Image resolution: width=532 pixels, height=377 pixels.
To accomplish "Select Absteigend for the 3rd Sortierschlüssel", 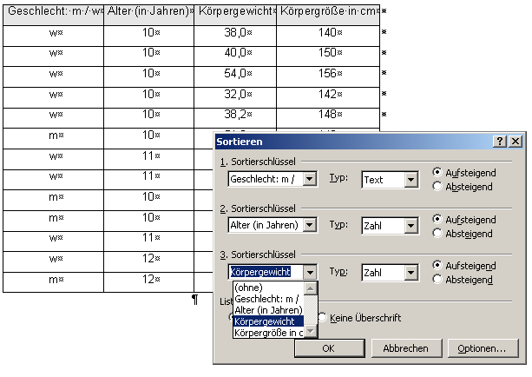I will point(437,279).
